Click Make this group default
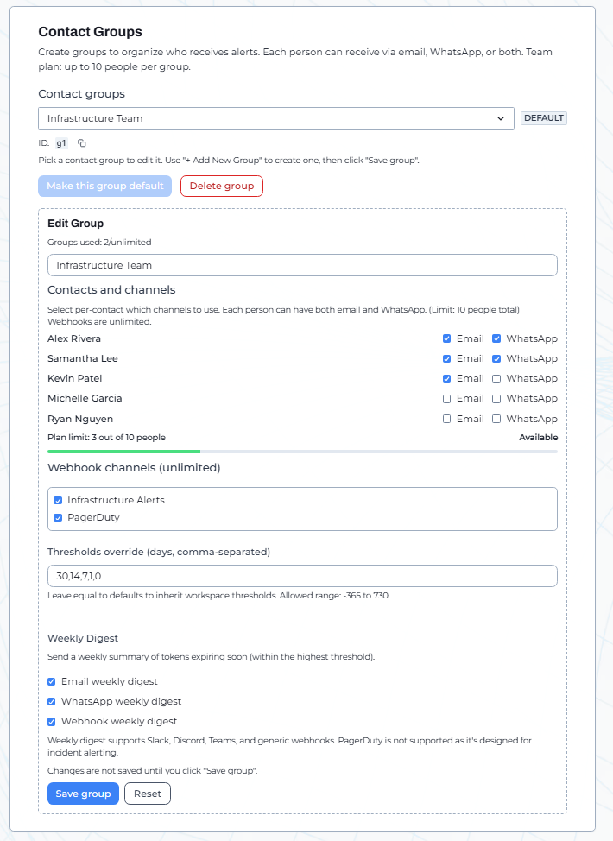613x841 pixels. [x=104, y=186]
